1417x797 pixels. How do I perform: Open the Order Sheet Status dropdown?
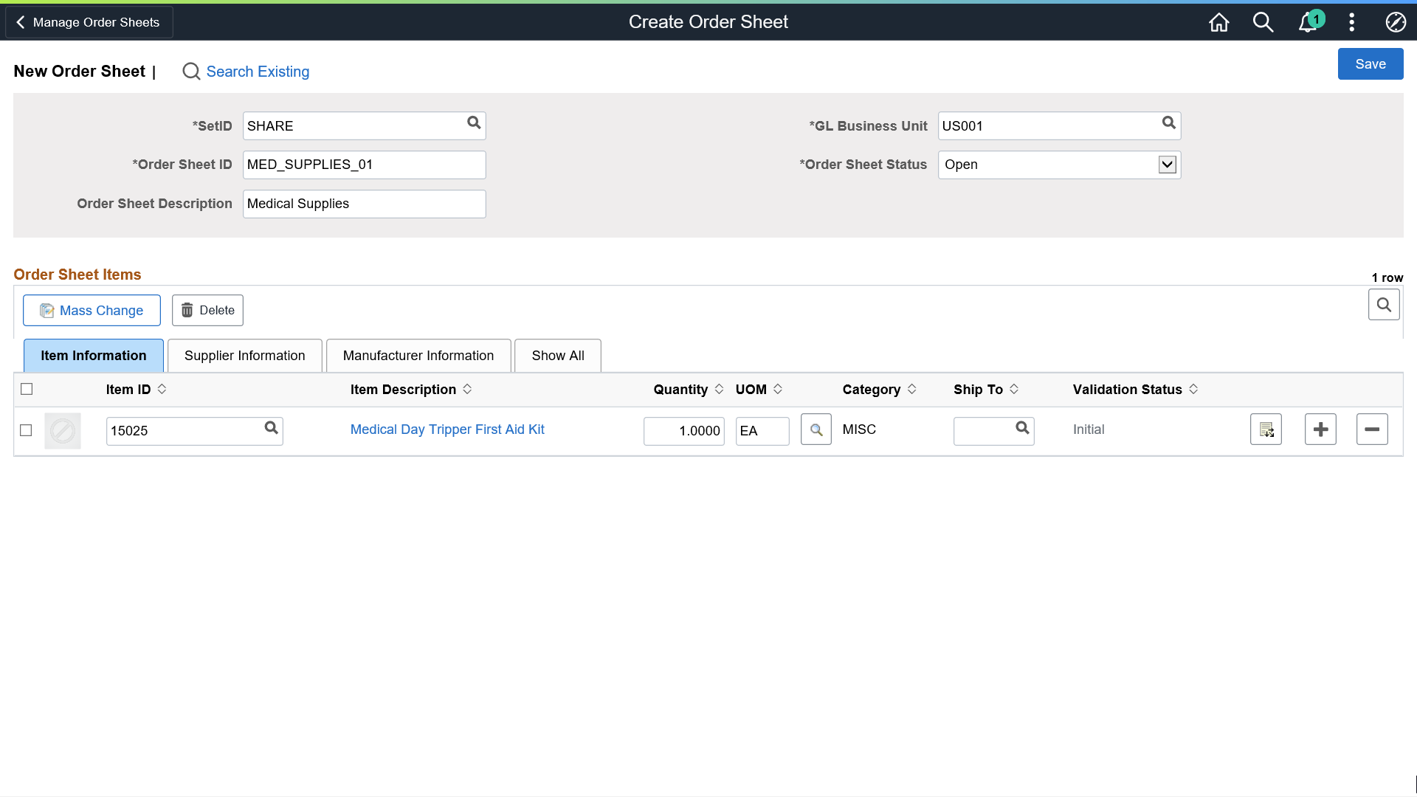(x=1166, y=165)
